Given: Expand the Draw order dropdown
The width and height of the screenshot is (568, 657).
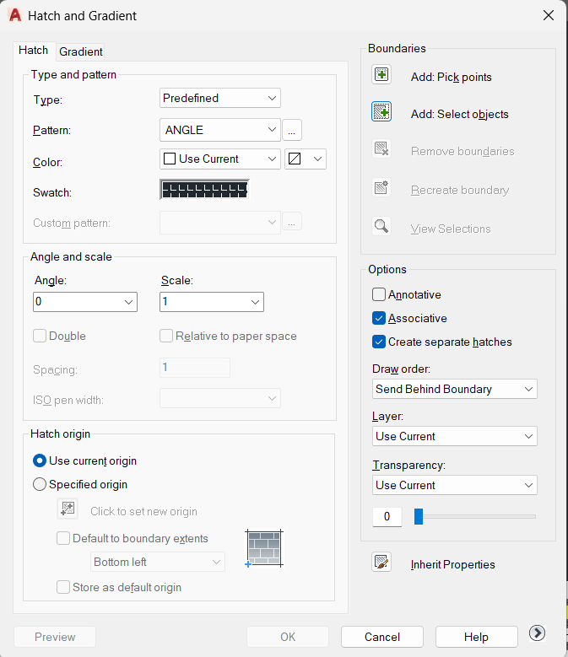Looking at the screenshot, I should (454, 389).
